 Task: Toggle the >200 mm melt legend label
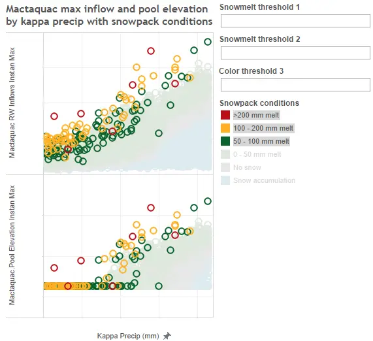[256, 115]
